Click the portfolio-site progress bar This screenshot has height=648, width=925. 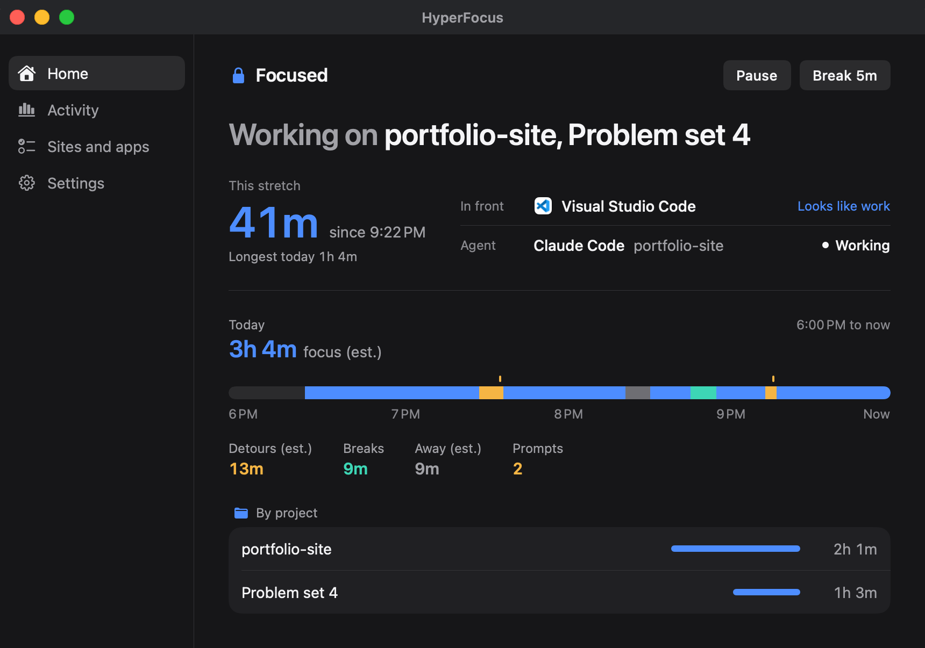(736, 549)
